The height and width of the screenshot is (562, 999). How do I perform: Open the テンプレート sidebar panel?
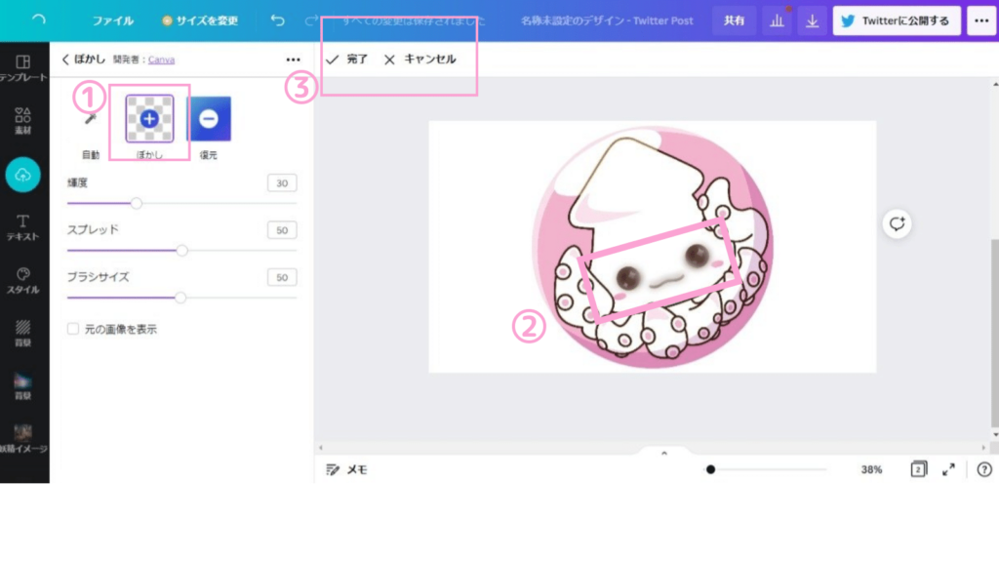coord(23,67)
